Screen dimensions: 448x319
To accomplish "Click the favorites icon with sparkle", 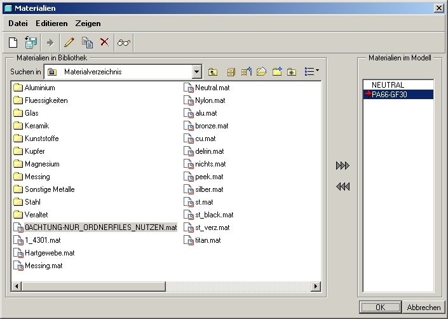I will 246,71.
